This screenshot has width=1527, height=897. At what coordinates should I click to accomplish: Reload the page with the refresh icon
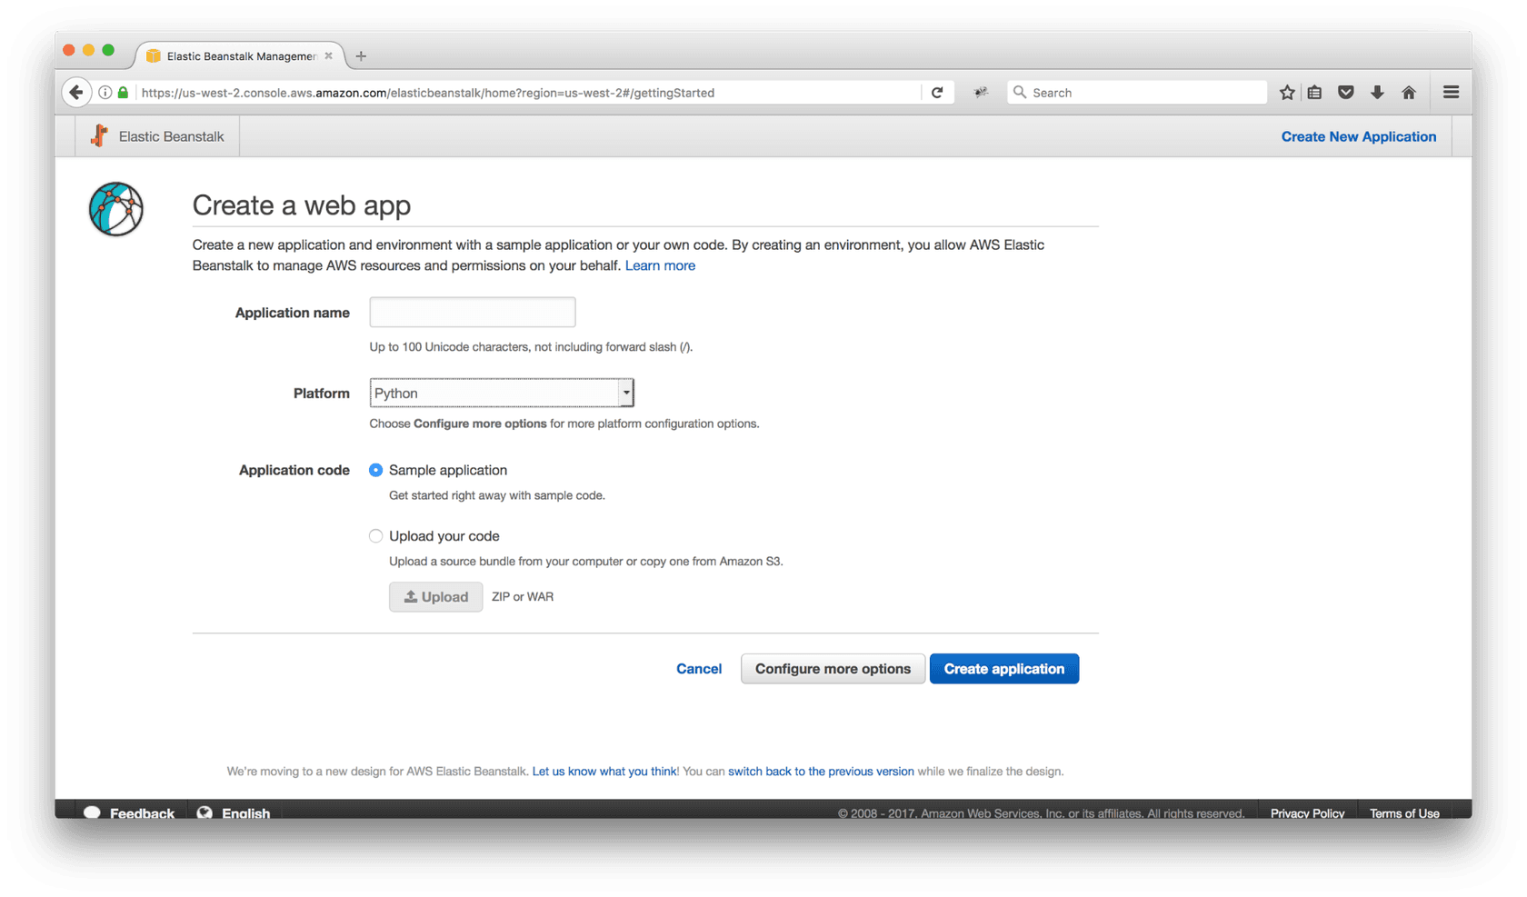937,93
